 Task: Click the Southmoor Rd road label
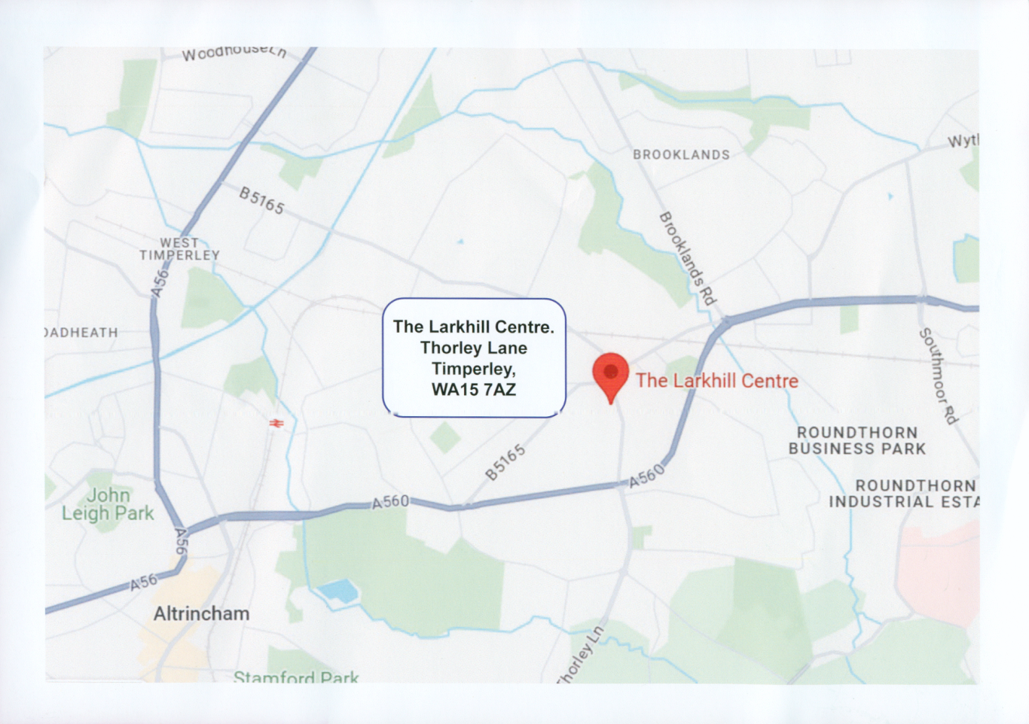[939, 376]
